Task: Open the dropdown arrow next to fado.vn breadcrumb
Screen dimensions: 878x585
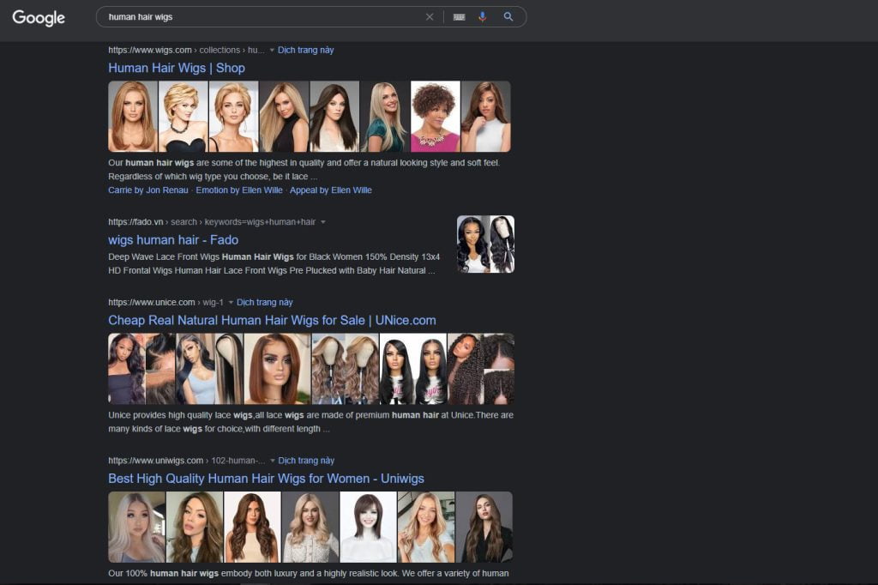Action: pyautogui.click(x=322, y=221)
